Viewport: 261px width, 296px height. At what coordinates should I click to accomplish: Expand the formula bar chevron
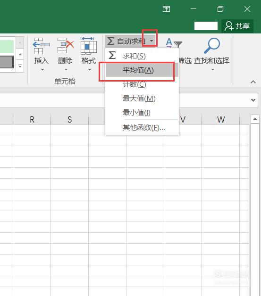click(x=253, y=100)
